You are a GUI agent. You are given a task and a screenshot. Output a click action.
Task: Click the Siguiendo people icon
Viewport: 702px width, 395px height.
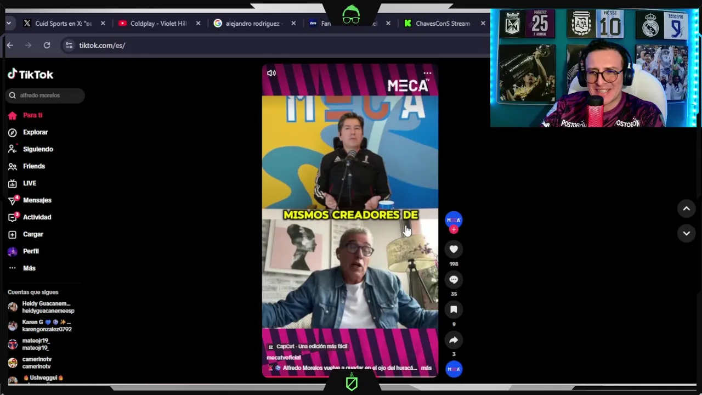(13, 149)
